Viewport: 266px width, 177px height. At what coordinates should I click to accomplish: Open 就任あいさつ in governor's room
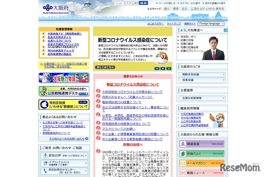point(188,37)
